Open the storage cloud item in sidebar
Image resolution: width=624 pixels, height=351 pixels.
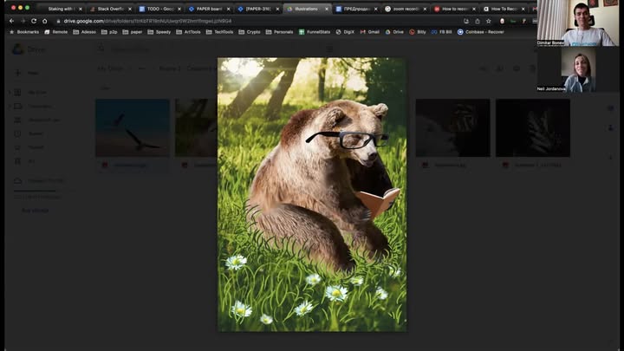(x=39, y=180)
